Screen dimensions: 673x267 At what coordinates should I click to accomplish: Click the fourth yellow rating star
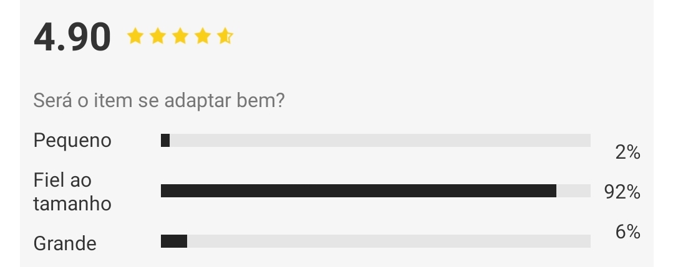[x=202, y=37]
